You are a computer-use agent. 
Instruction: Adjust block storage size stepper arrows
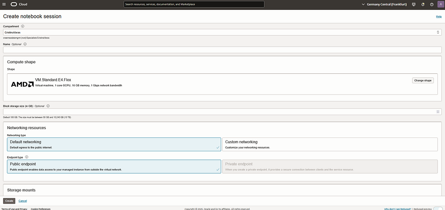(x=437, y=112)
